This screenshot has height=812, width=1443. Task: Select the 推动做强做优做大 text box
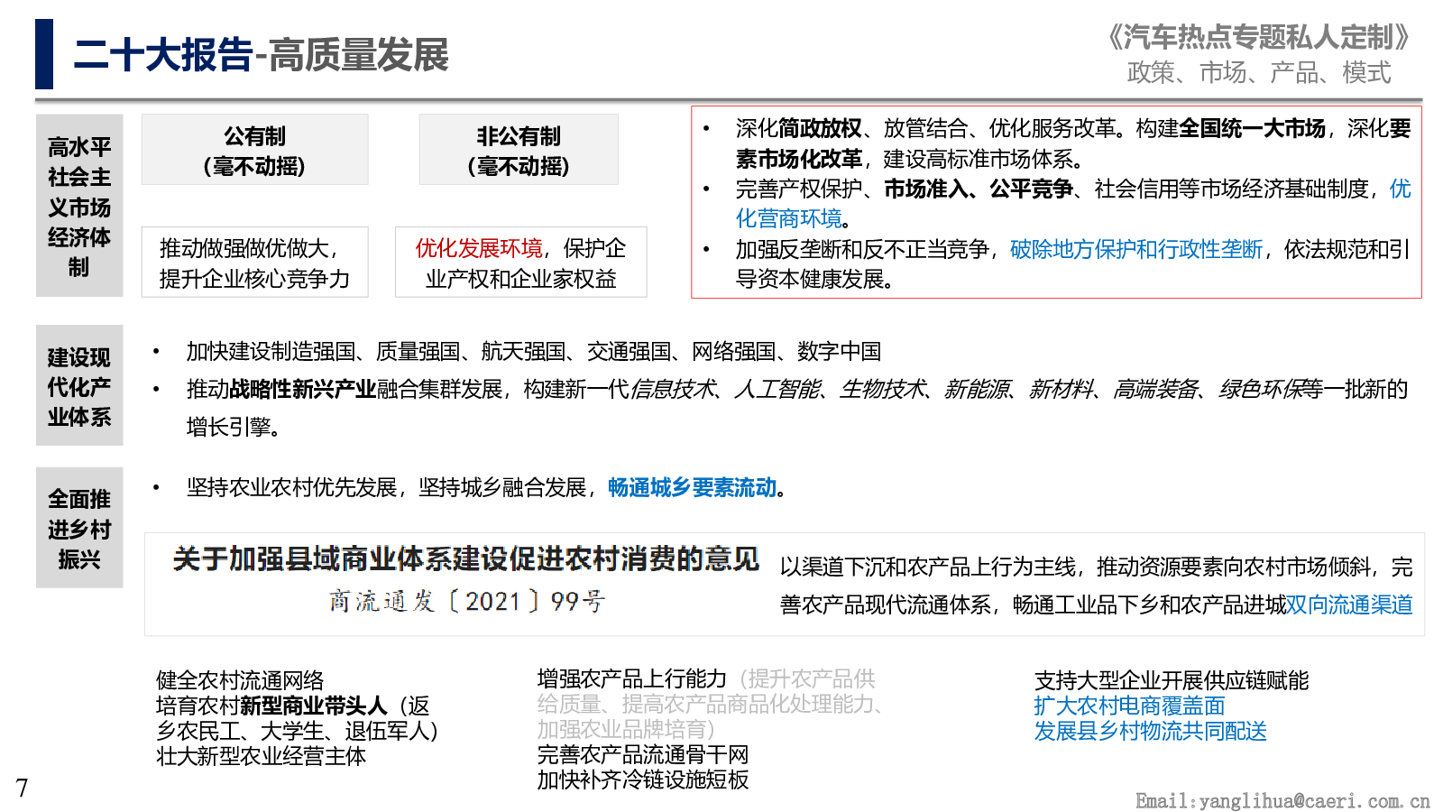click(x=254, y=263)
